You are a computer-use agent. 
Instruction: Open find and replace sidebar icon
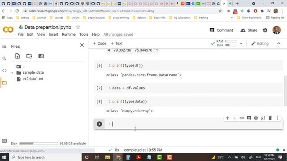pos(4,59)
